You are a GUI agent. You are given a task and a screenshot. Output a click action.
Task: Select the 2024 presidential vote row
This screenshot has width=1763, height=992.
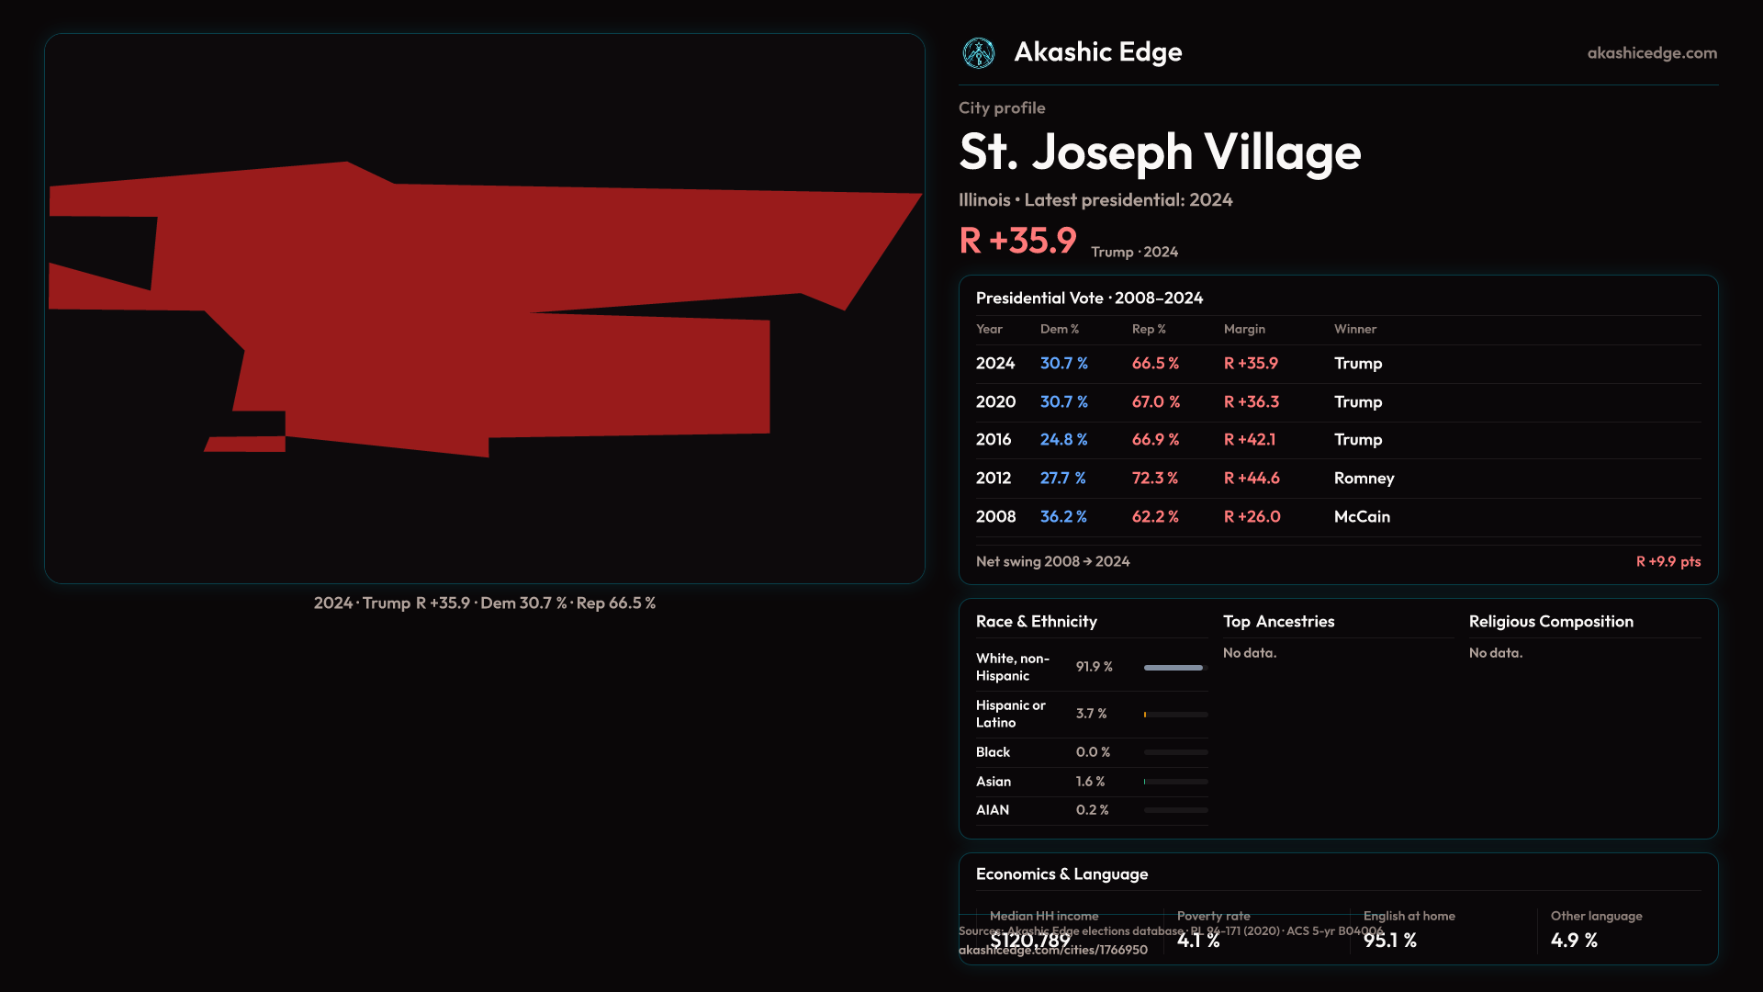(x=995, y=364)
